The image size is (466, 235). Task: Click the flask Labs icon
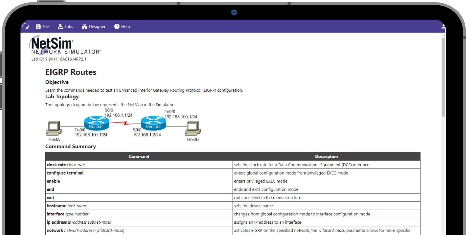click(60, 27)
